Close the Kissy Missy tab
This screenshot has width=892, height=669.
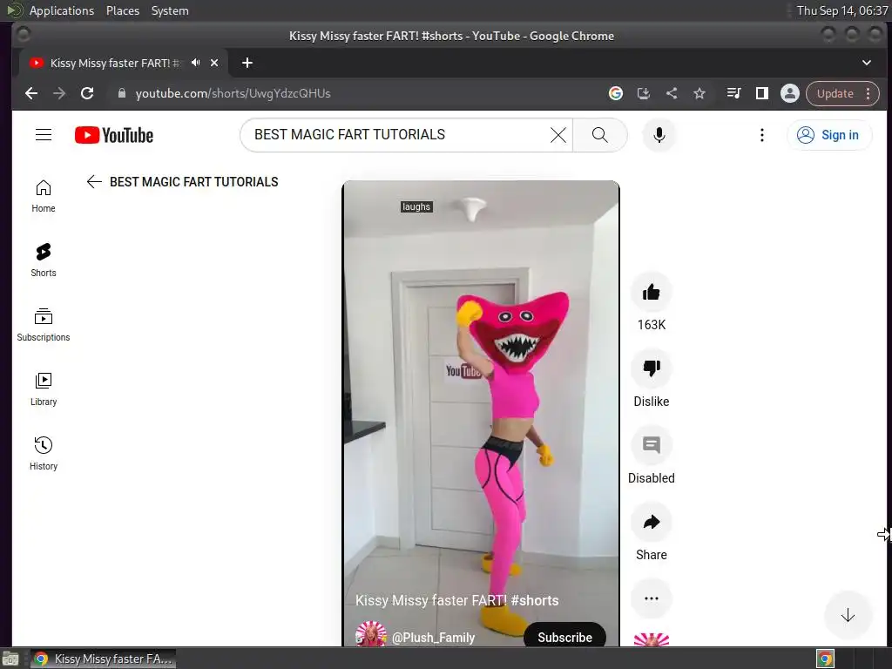coord(214,63)
